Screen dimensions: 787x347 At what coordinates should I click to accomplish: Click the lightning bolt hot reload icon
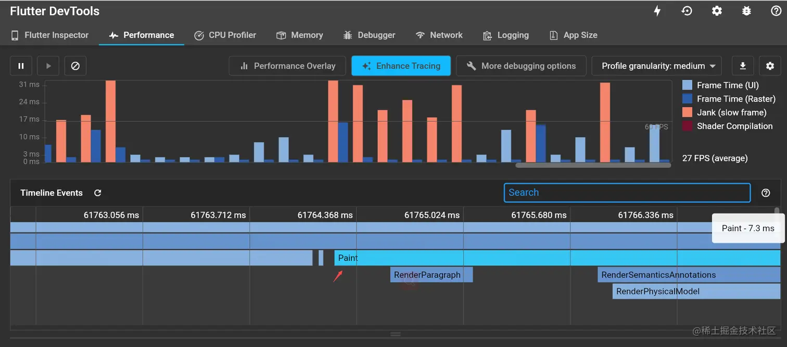pyautogui.click(x=657, y=11)
